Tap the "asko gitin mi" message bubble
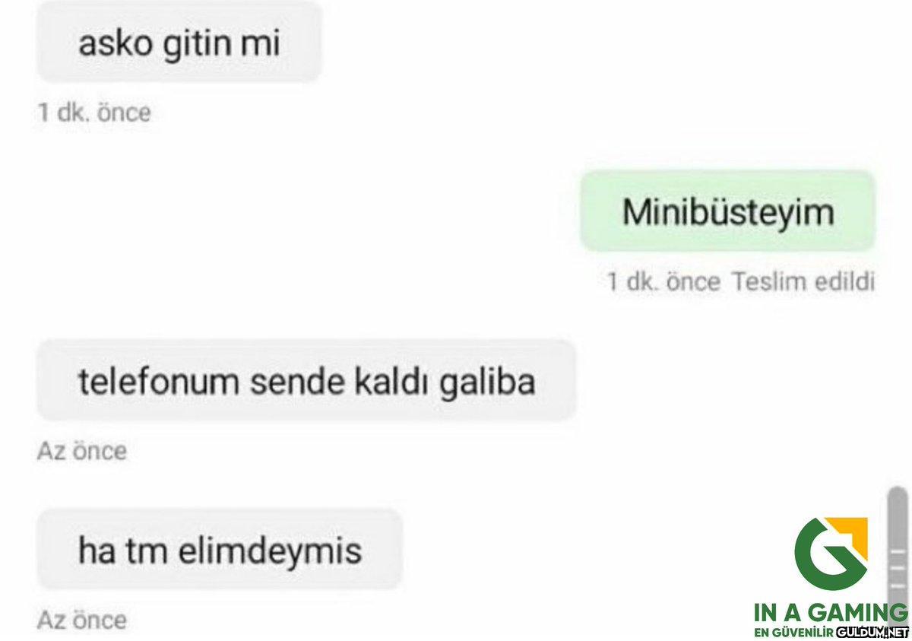Viewport: 912px width, 641px height. 179,42
